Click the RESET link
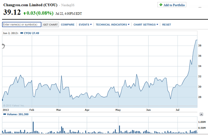This screenshot has height=135, width=208. pos(166,25)
